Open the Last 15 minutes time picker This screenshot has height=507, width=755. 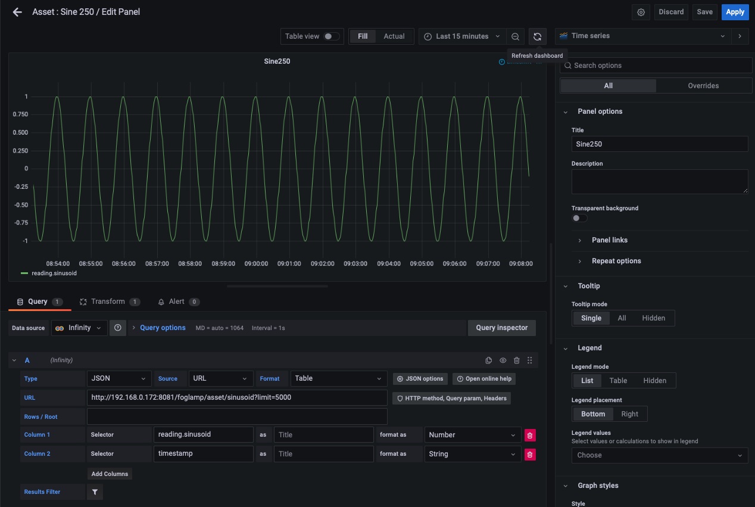(x=461, y=36)
